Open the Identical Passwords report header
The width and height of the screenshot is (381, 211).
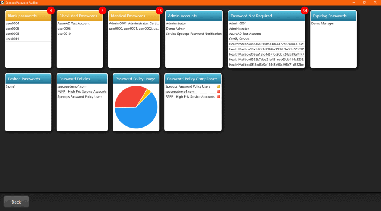[134, 16]
